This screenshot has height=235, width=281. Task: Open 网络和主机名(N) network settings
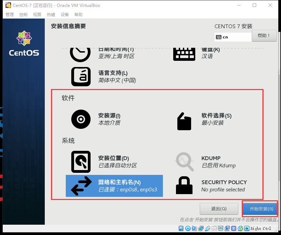click(x=114, y=186)
